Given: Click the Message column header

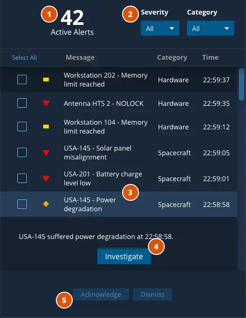Looking at the screenshot, I should point(80,57).
